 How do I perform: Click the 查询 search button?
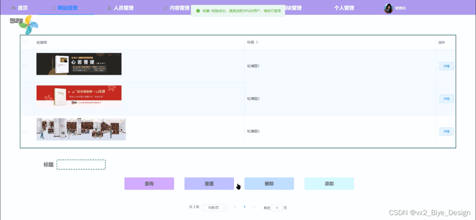click(x=149, y=184)
